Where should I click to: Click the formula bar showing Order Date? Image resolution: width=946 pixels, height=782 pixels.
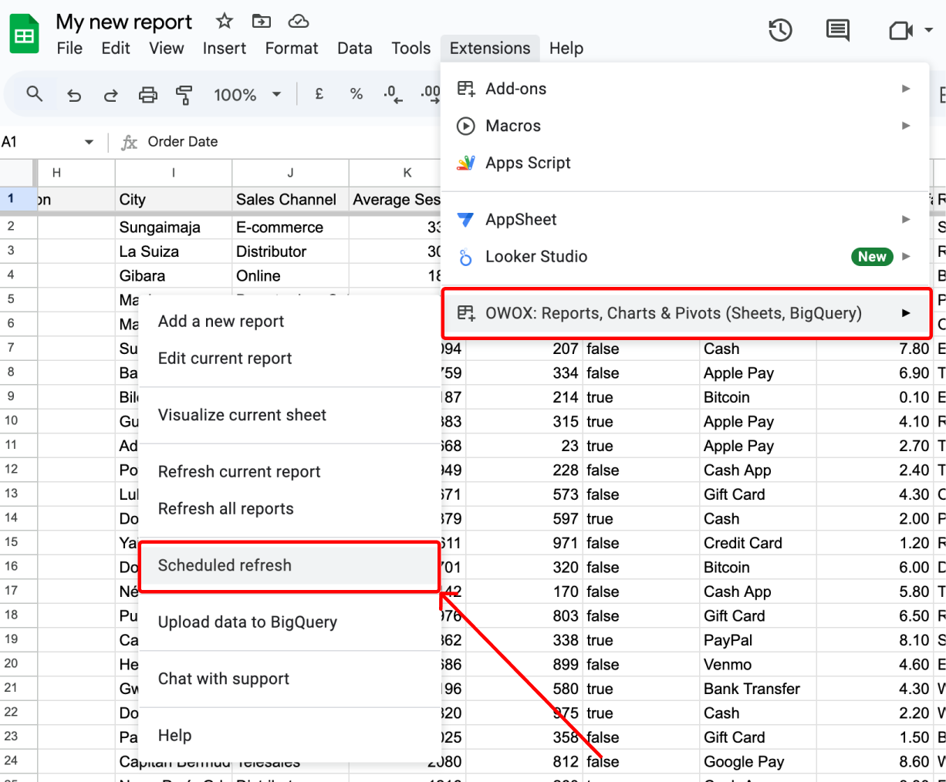coord(183,142)
